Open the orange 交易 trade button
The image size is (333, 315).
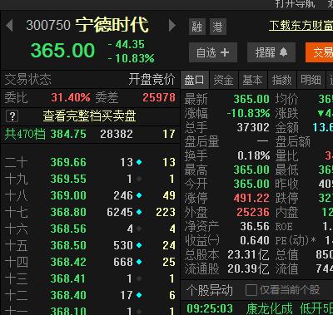click(x=319, y=52)
